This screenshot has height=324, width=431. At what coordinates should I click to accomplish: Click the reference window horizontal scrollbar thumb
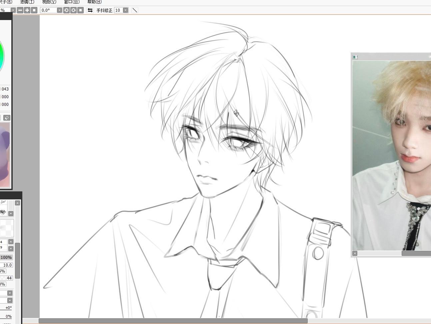pyautogui.click(x=416, y=254)
